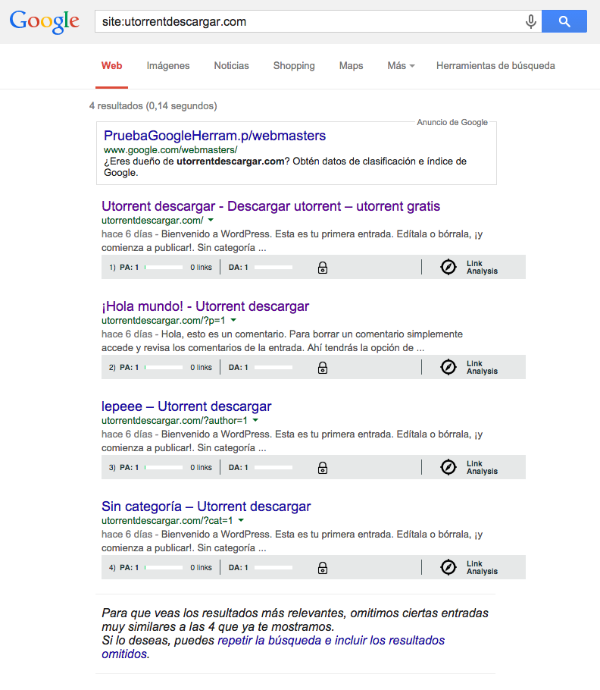Select the Web tab

tap(111, 65)
